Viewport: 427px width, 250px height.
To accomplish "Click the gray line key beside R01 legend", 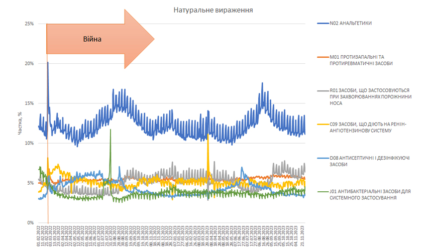I will pyautogui.click(x=323, y=90).
